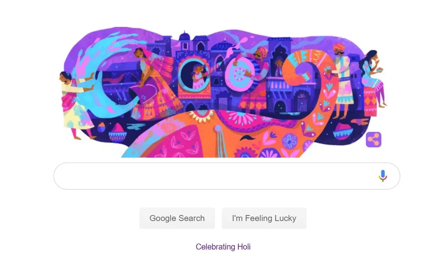Click the standing man in orange turban

pyautogui.click(x=341, y=81)
